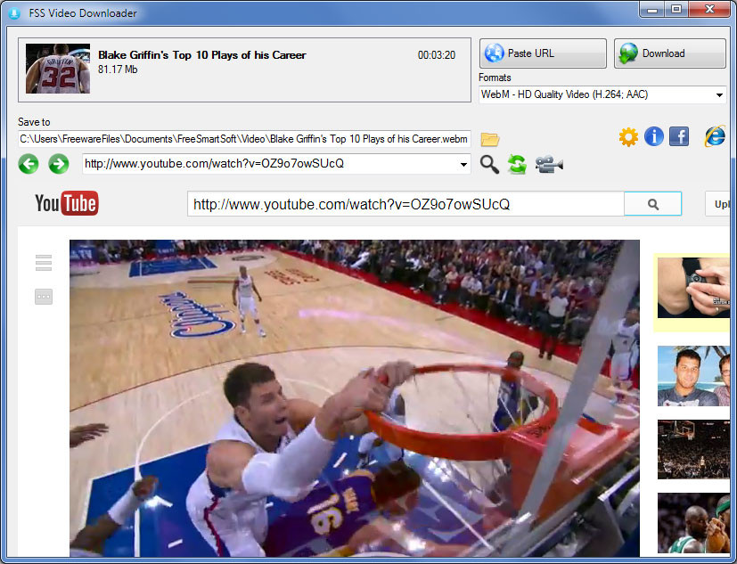Click the ellipsis button below guide icon
The height and width of the screenshot is (564, 737).
pyautogui.click(x=44, y=297)
